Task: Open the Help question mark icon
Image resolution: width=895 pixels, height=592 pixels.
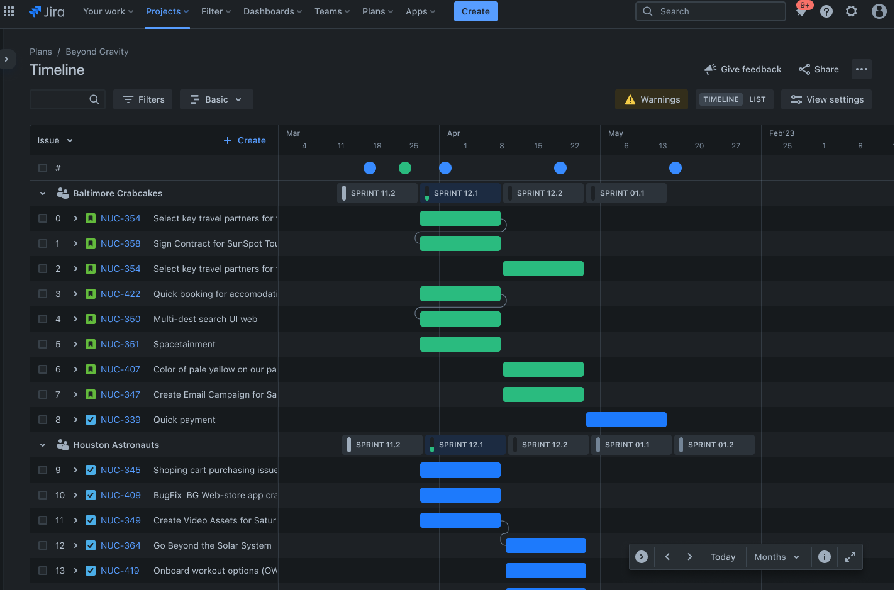Action: (x=826, y=11)
